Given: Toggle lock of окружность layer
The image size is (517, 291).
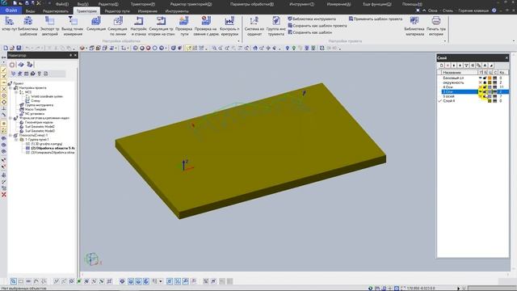Looking at the screenshot, I should point(485,82).
